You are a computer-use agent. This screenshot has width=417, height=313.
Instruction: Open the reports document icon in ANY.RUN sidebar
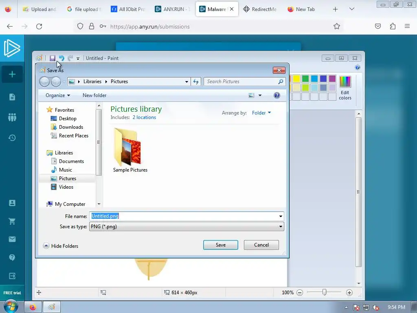[12, 97]
